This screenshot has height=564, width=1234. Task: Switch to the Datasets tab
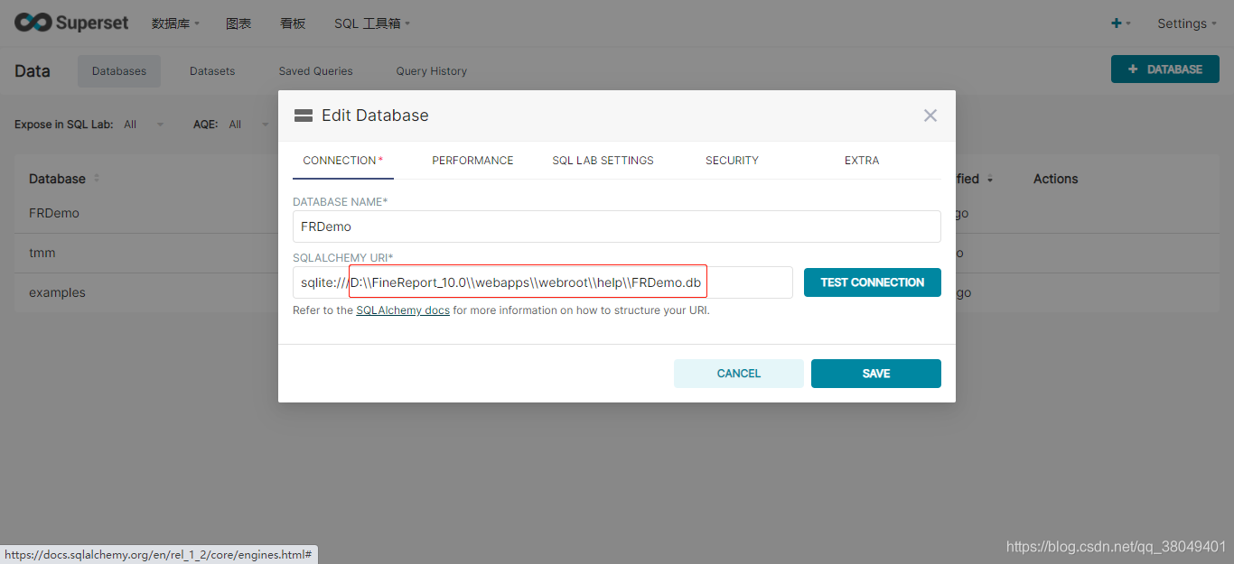click(212, 71)
